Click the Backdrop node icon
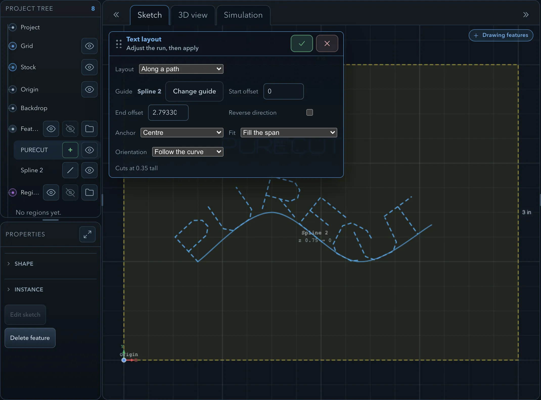 point(13,108)
